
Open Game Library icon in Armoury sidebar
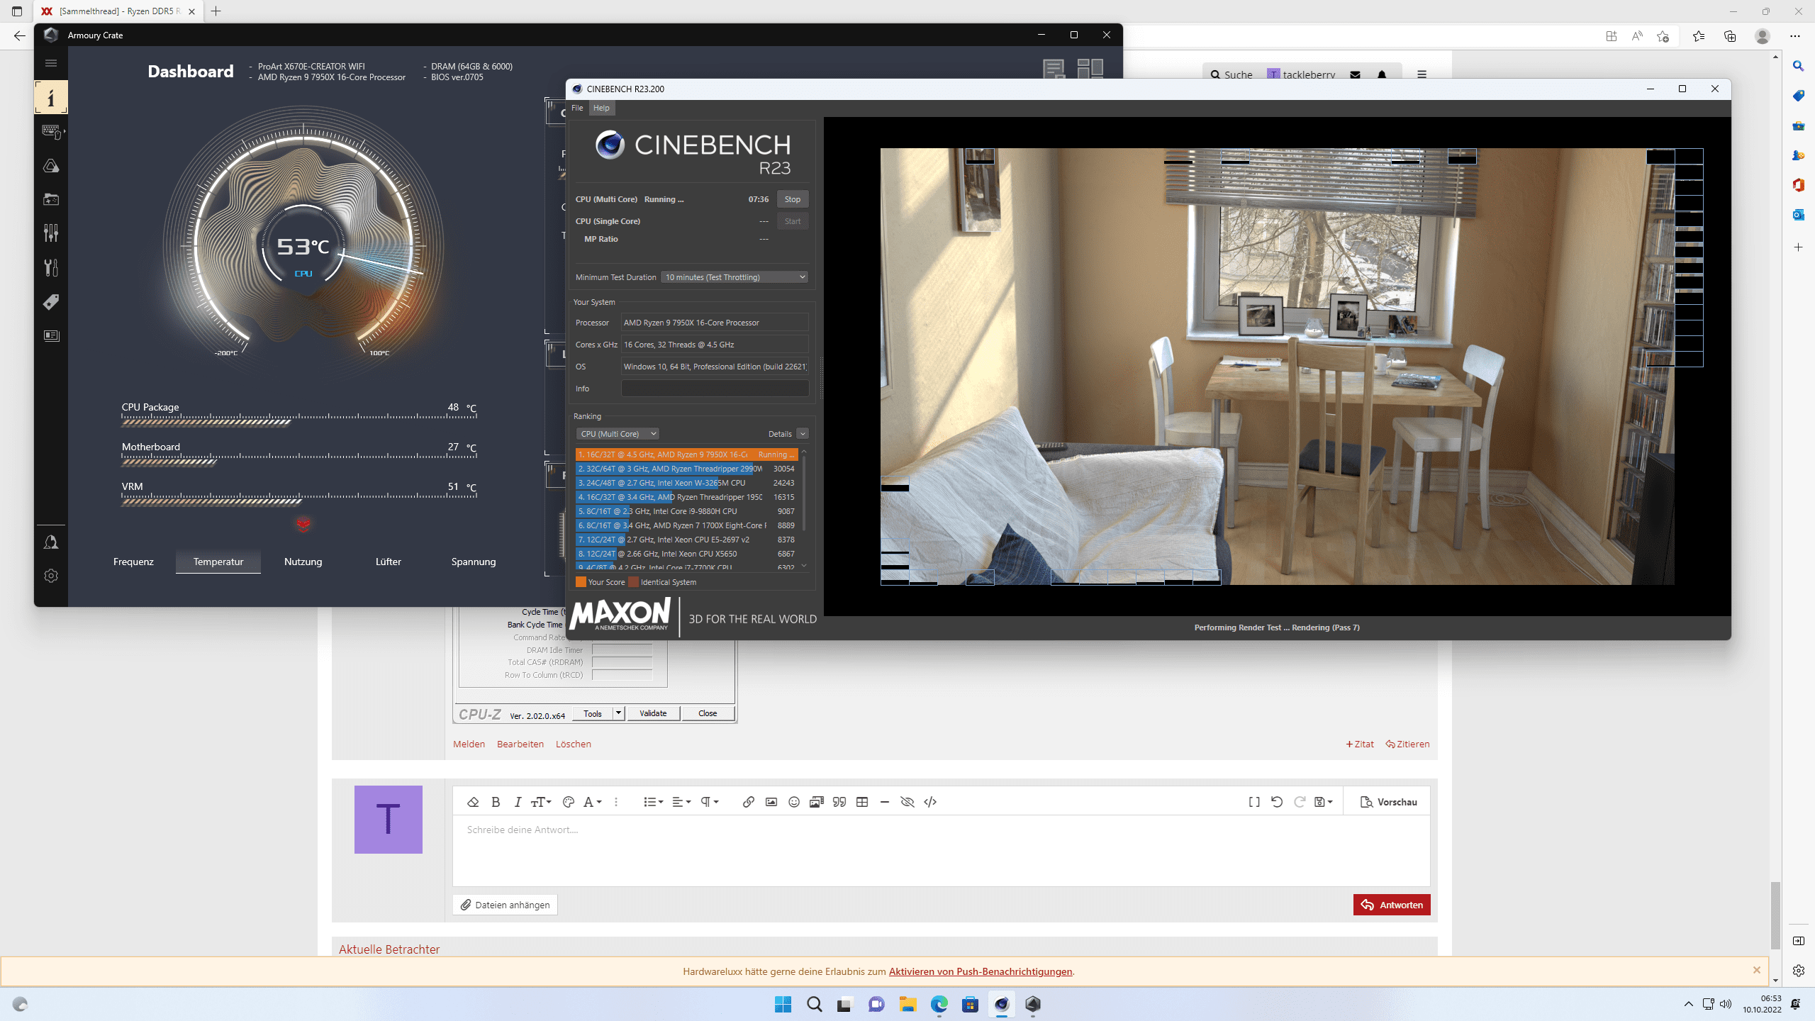point(51,199)
